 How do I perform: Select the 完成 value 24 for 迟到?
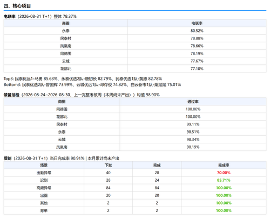click(x=157, y=180)
